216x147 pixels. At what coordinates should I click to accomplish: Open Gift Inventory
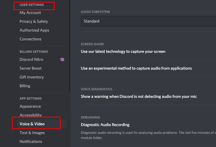tap(32, 77)
